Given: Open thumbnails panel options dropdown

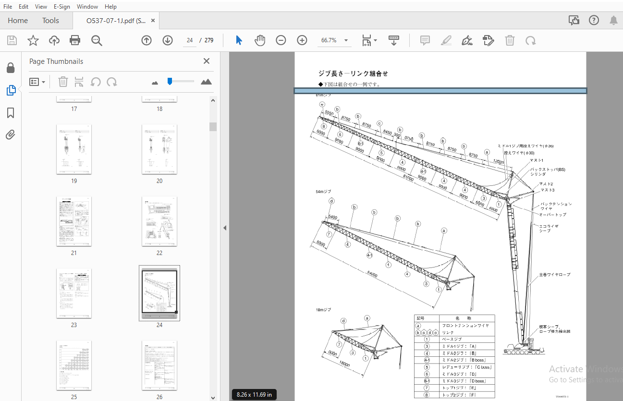Looking at the screenshot, I should point(37,82).
